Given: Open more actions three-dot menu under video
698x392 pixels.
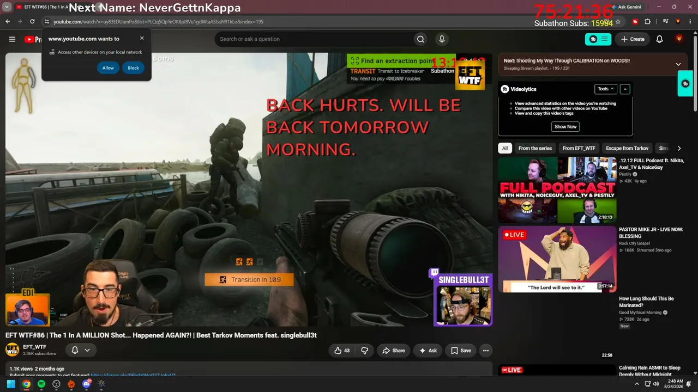Looking at the screenshot, I should click(x=485, y=351).
